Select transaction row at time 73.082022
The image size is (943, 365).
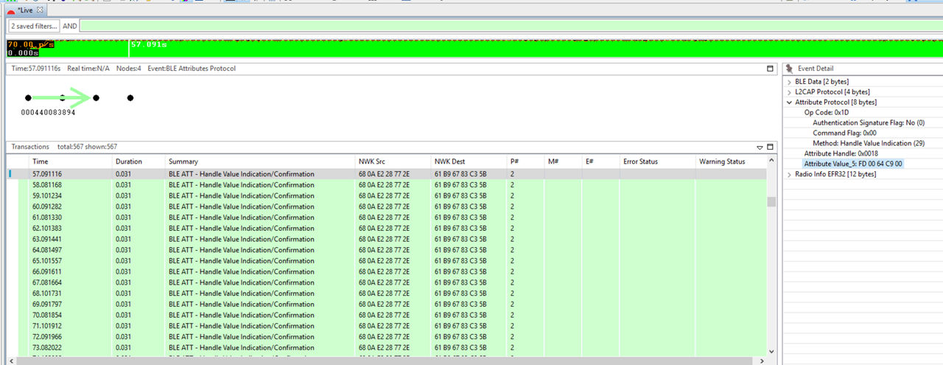point(387,347)
